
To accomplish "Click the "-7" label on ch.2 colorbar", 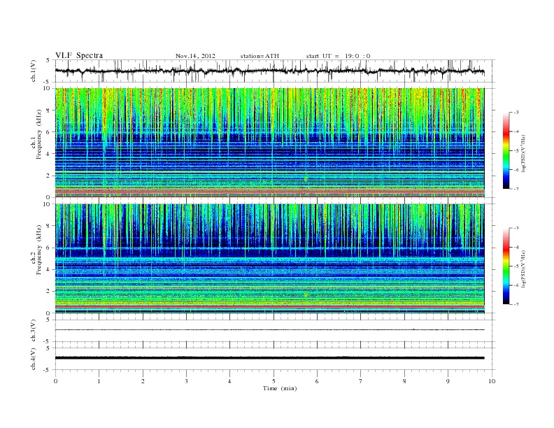I will point(516,304).
